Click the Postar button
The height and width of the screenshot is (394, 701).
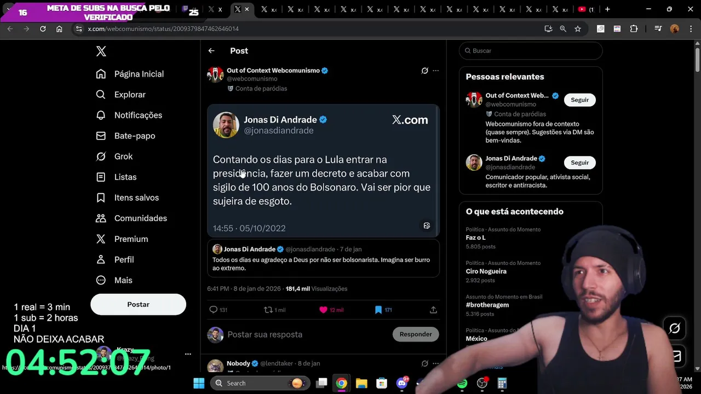point(138,304)
